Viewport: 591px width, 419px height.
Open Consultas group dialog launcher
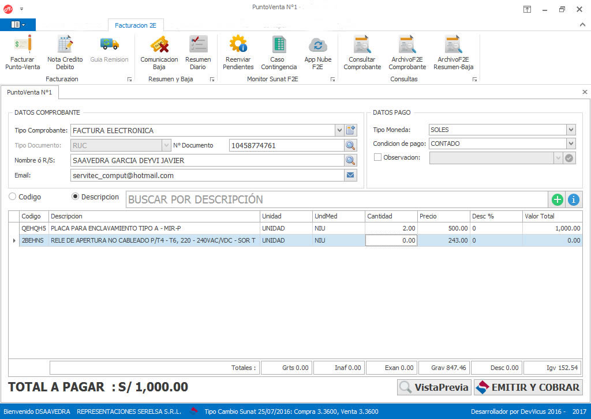pos(474,80)
